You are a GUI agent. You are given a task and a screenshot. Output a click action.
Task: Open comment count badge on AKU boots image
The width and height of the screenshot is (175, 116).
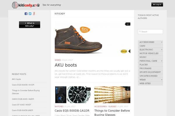click(128, 24)
